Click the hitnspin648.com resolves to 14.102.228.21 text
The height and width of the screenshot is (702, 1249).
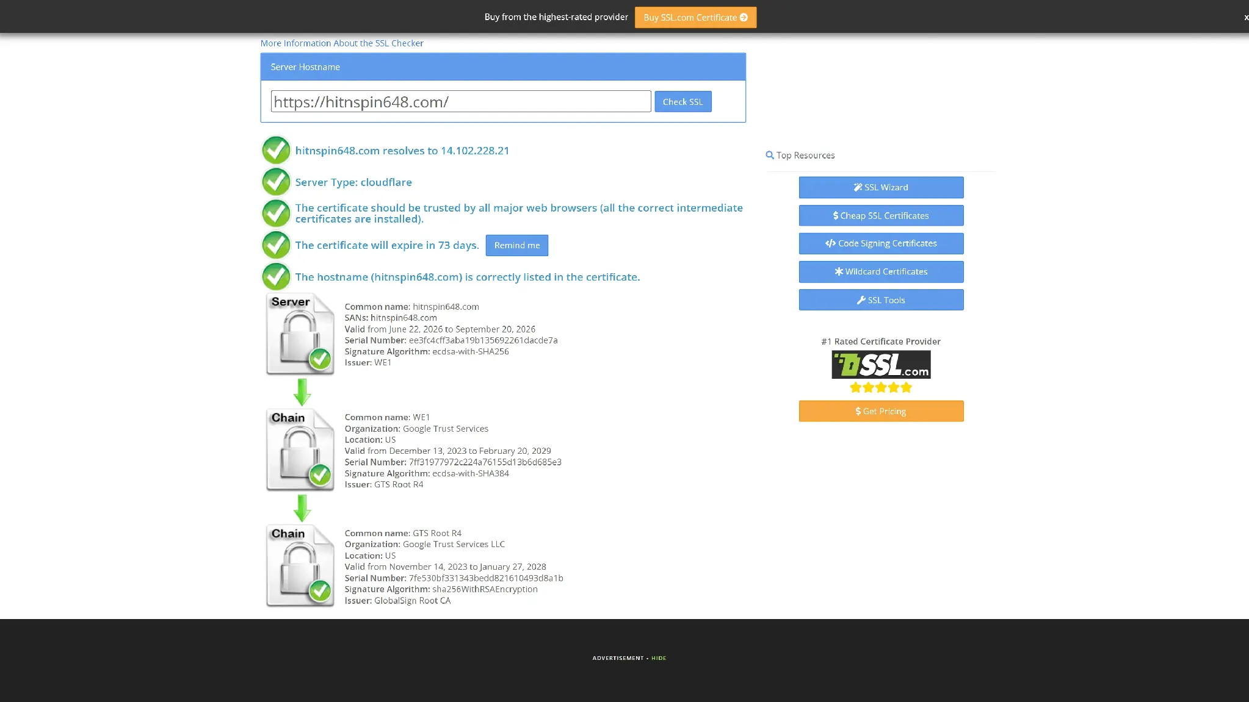pos(402,151)
